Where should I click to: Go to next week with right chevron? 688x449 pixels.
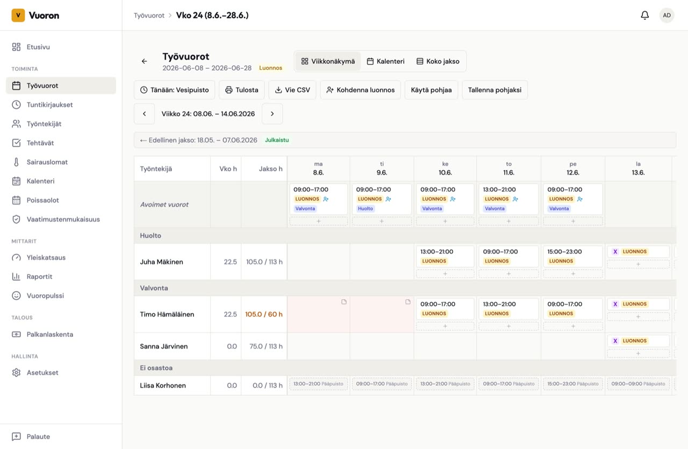pos(272,114)
